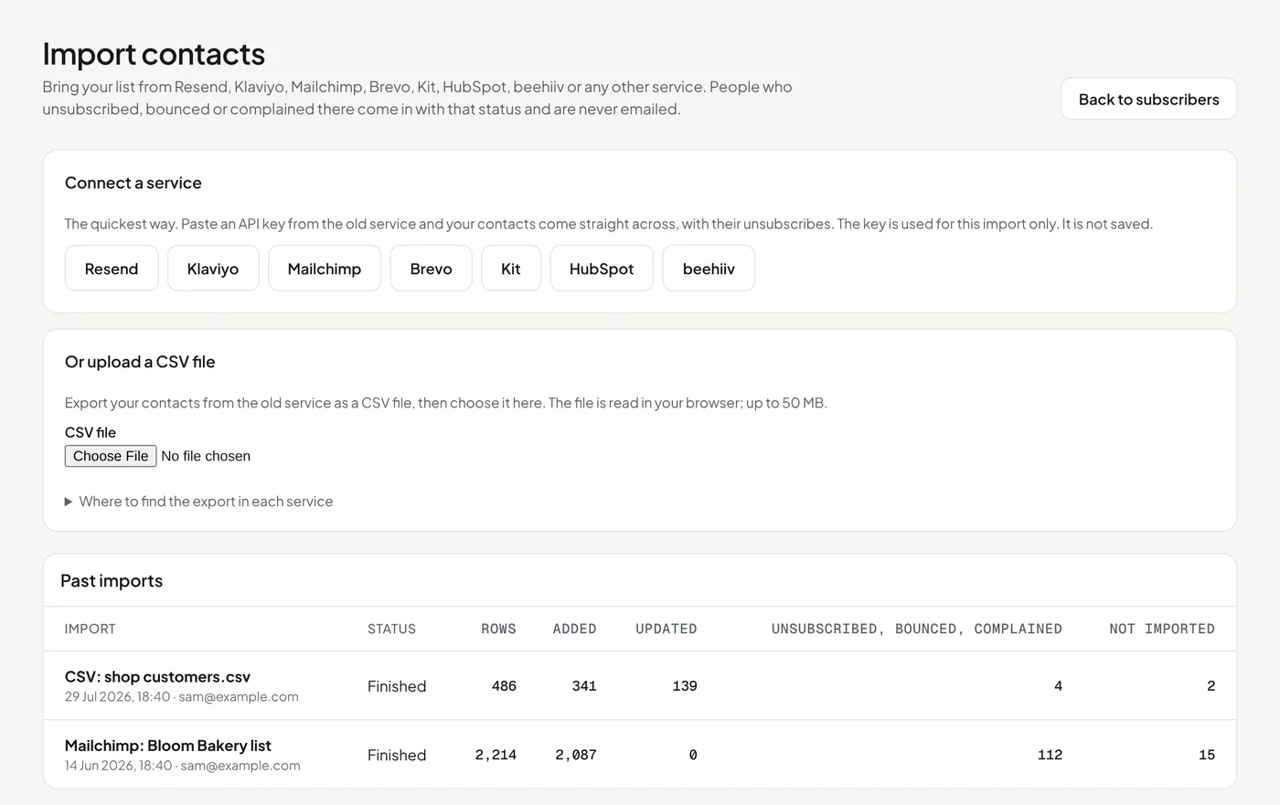Click the Past imports heading
This screenshot has height=805, width=1280.
[x=112, y=581]
